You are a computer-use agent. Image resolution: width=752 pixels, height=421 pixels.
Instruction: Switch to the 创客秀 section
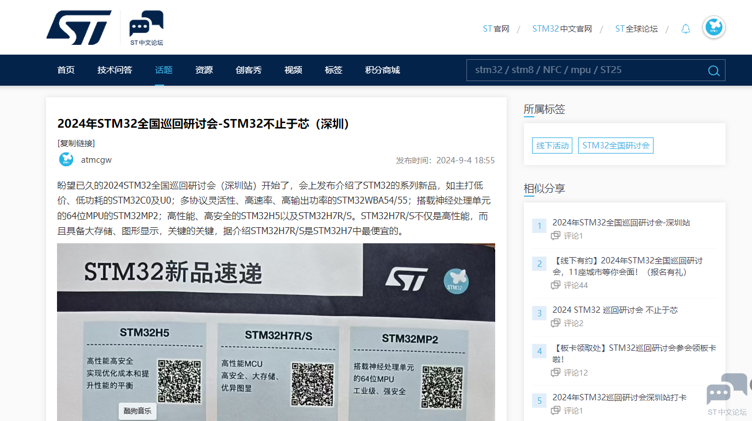[x=249, y=70]
